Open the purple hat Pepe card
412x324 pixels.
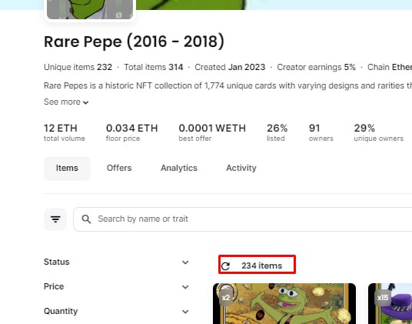pyautogui.click(x=390, y=303)
